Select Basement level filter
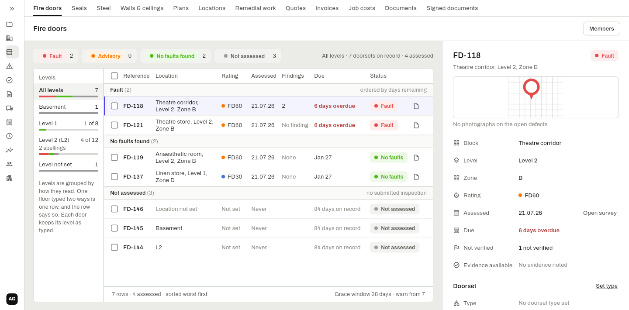 (69, 108)
